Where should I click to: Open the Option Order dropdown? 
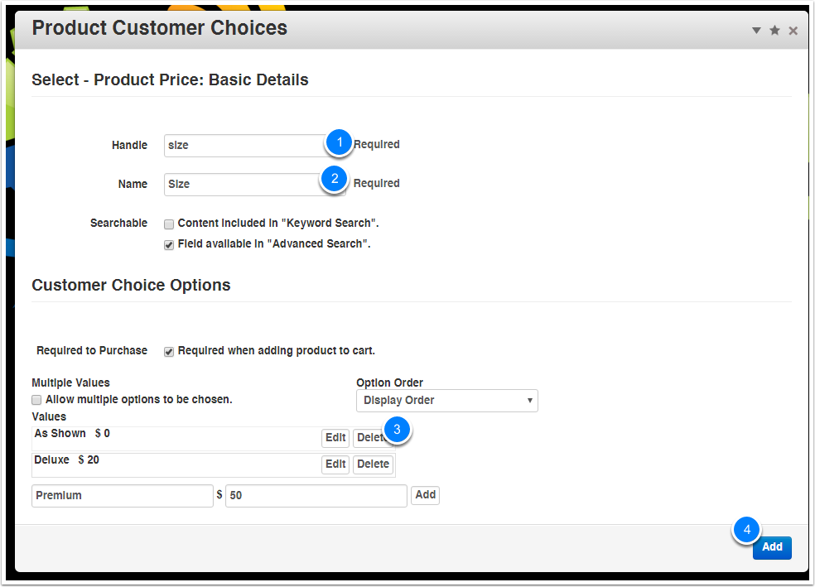coord(446,401)
